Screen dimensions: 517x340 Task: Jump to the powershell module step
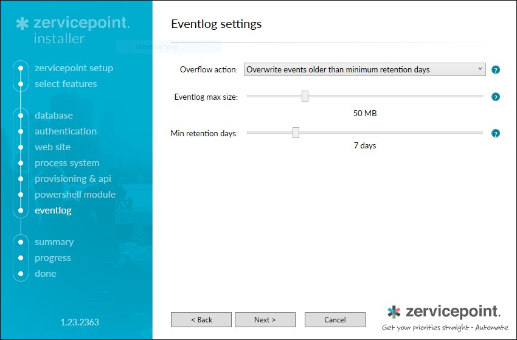click(x=75, y=195)
